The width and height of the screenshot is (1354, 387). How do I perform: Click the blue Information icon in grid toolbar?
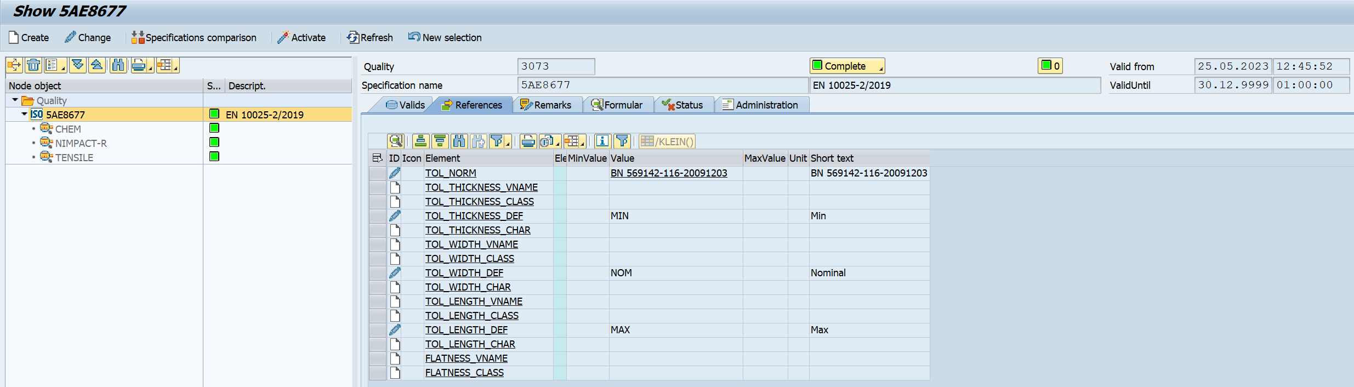(x=602, y=141)
